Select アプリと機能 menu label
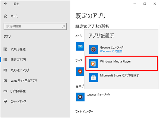This screenshot has width=160, height=118. 18,49
